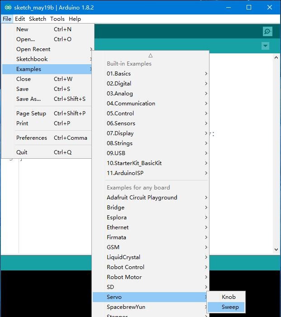Open the SpacebrewYun examples submenu

(151, 307)
